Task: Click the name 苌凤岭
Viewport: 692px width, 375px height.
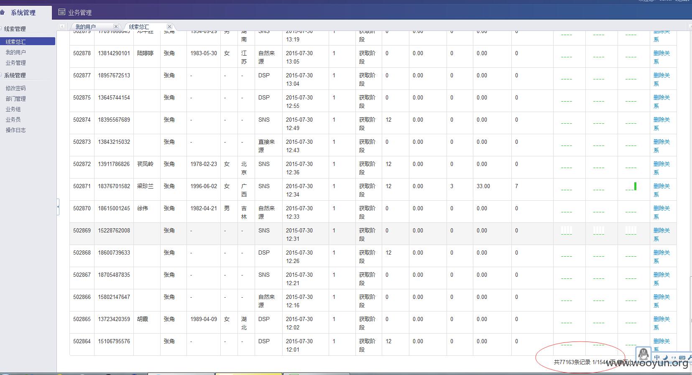Action: click(x=145, y=164)
